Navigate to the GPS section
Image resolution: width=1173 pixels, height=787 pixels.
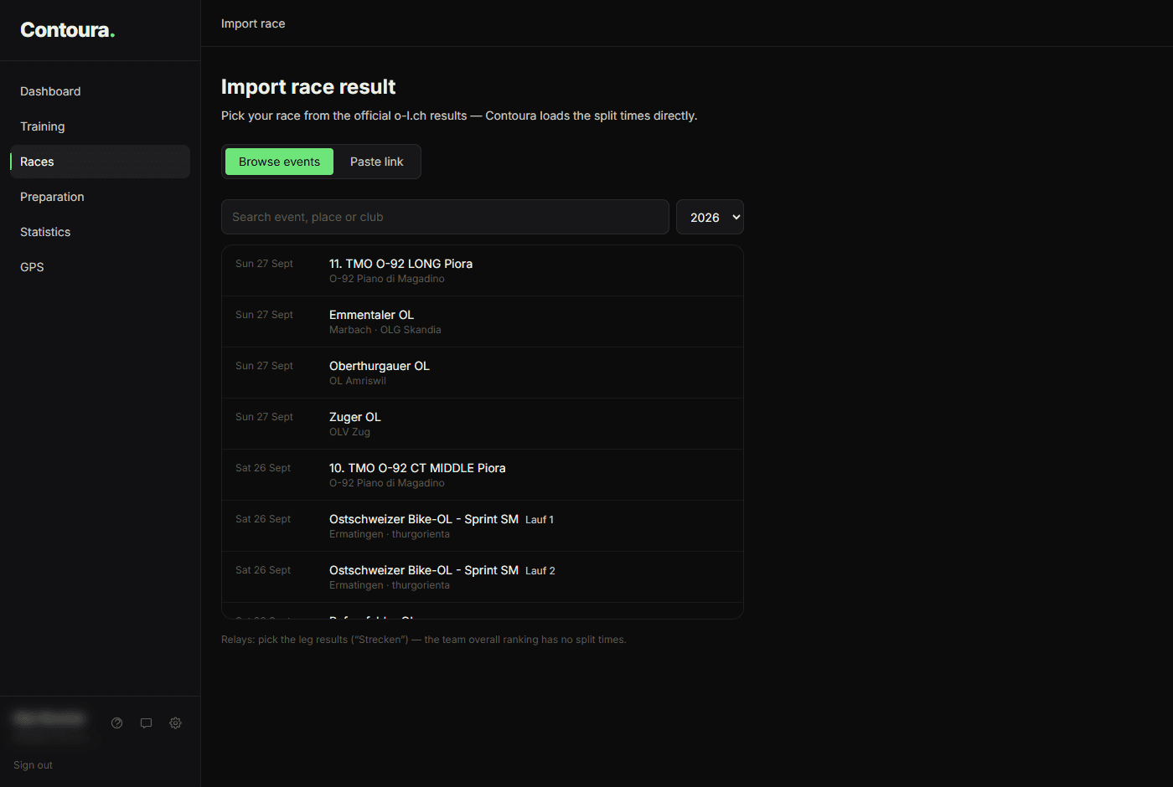(x=100, y=267)
